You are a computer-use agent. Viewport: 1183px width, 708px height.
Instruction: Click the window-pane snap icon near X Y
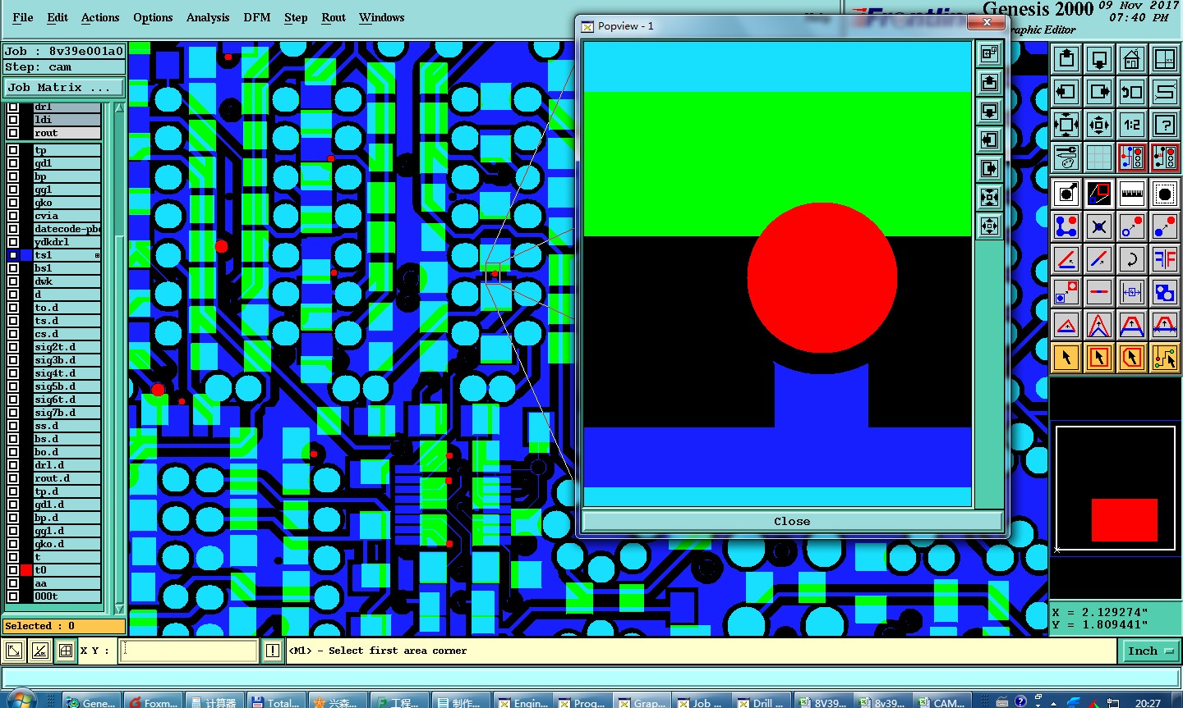(66, 651)
